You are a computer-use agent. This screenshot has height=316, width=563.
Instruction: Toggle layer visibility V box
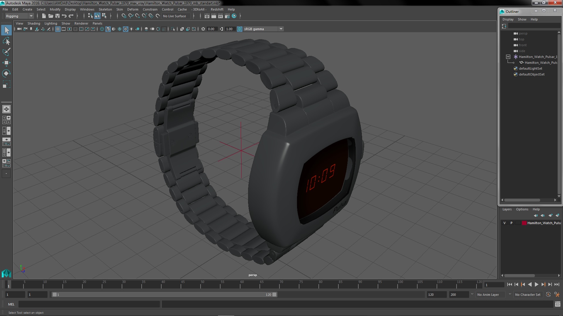point(504,223)
